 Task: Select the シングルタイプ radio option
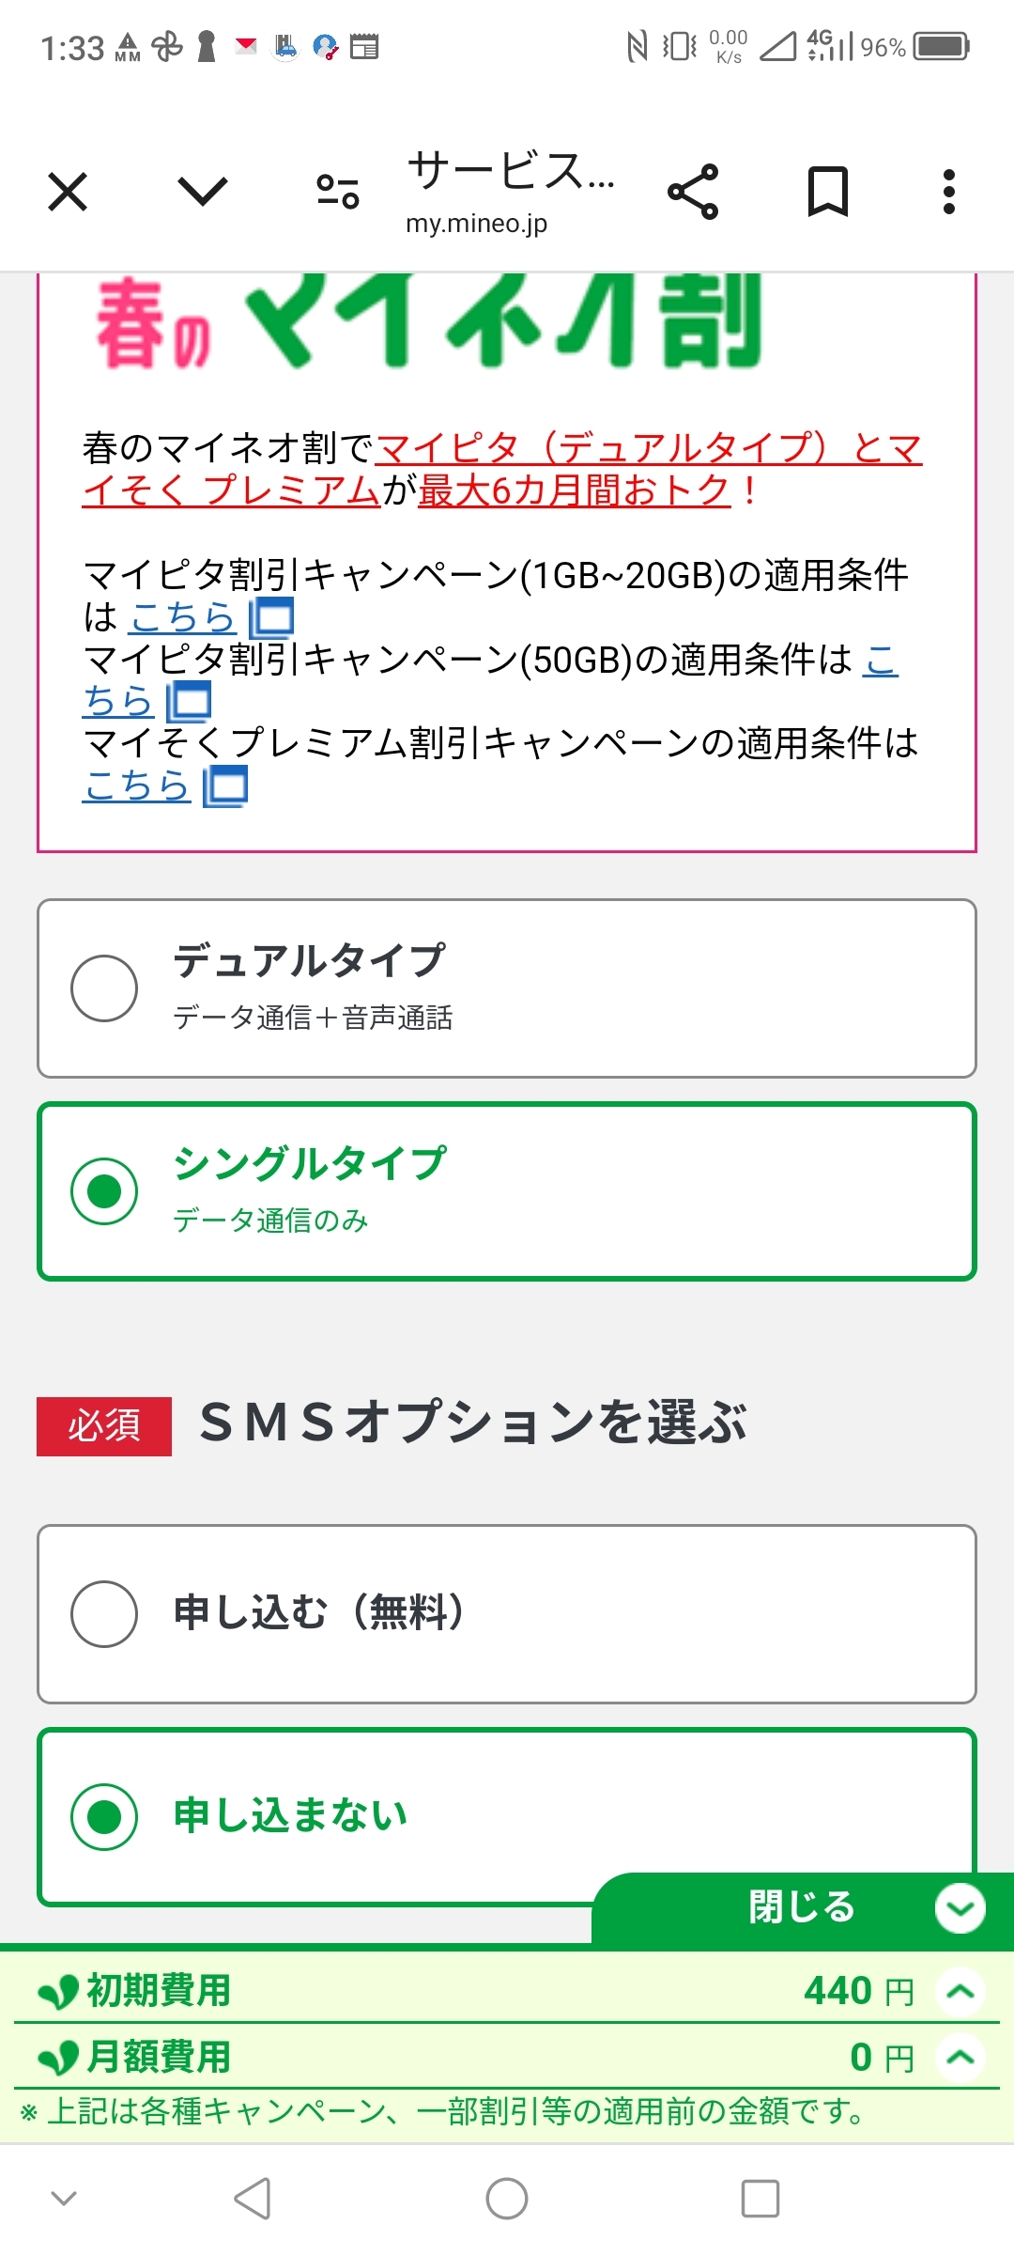[x=104, y=1191]
